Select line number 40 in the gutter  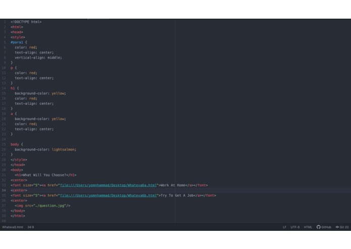[x=4, y=221]
